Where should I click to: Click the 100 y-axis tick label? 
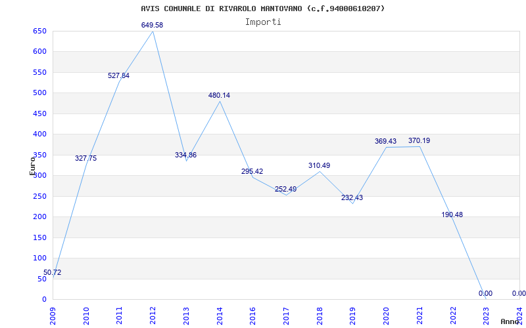pyautogui.click(x=39, y=258)
